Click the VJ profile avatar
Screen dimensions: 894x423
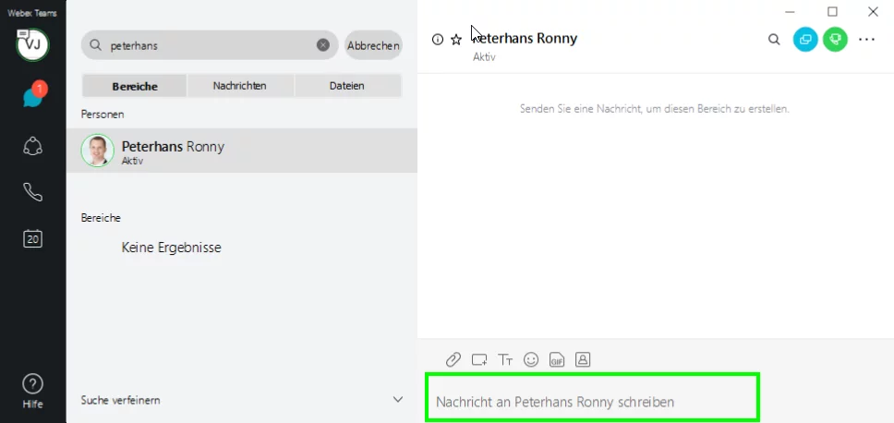32,44
